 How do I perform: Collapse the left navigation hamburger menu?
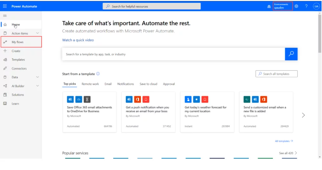[x=5, y=16]
